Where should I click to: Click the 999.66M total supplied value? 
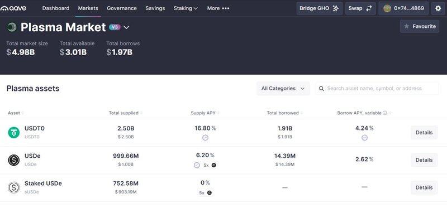[126, 156]
